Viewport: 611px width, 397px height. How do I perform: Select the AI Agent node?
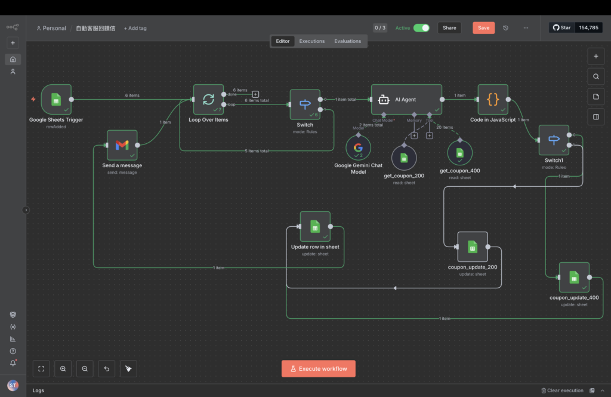(x=406, y=99)
